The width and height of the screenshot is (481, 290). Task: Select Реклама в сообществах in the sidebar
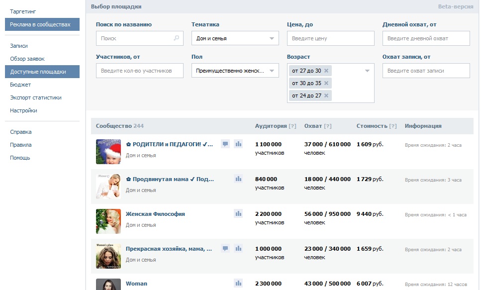(42, 24)
